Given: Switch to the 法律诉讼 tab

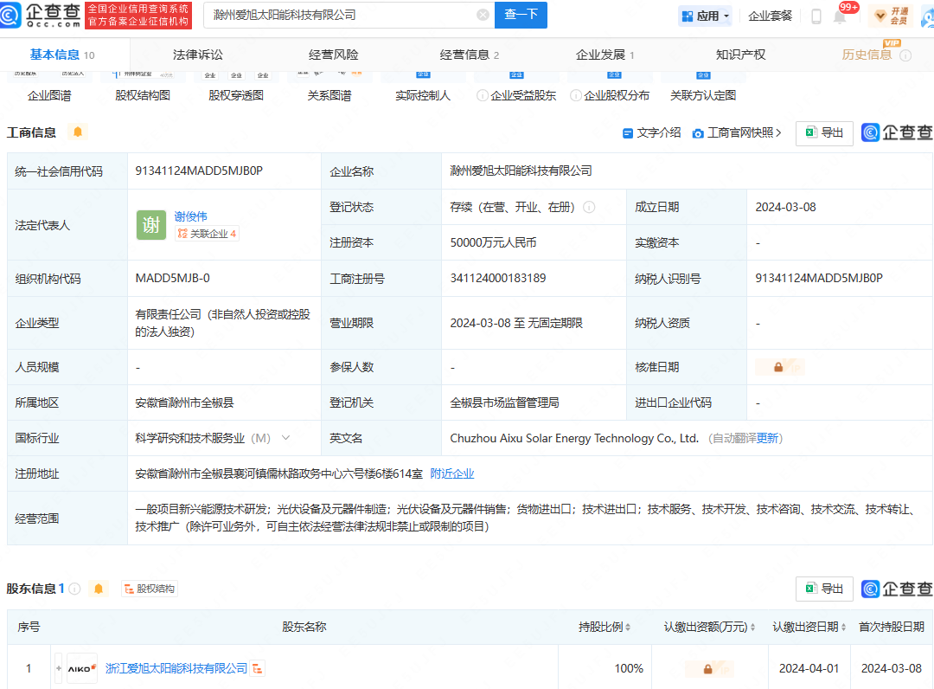Looking at the screenshot, I should [x=197, y=55].
